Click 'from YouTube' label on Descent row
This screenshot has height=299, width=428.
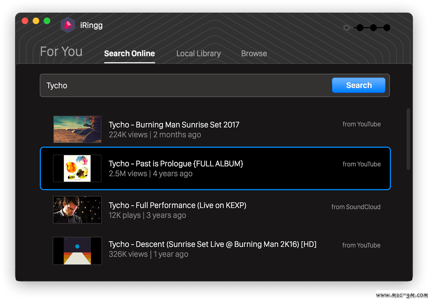pyautogui.click(x=361, y=245)
